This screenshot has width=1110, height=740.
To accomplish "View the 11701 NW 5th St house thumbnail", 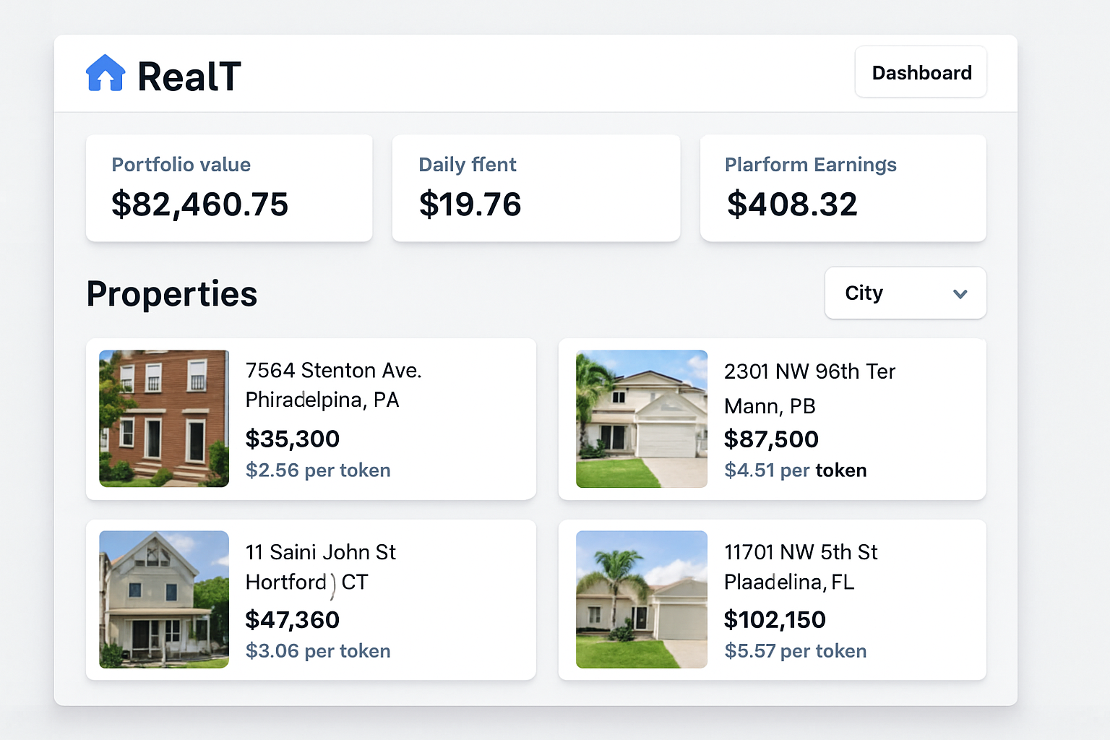I will 641,599.
